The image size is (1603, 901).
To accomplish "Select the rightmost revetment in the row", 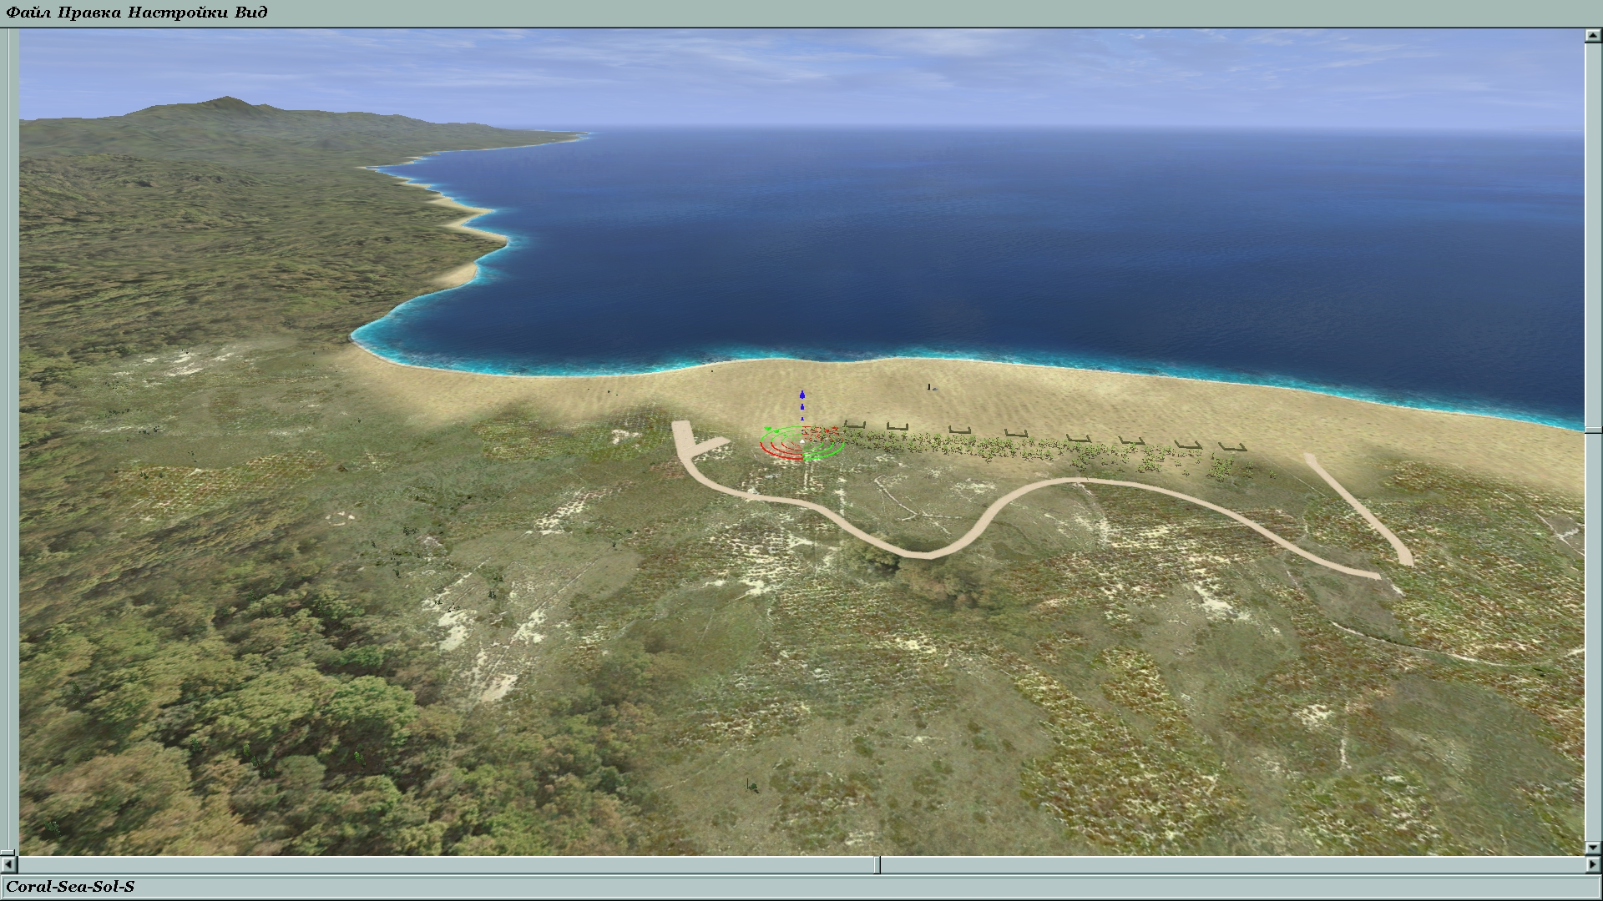I will (x=1231, y=447).
